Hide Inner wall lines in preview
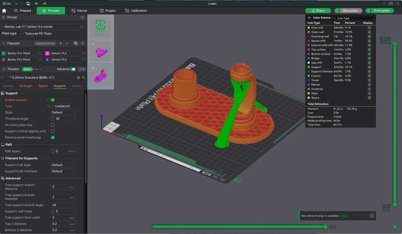Viewport: 402px width, 234px height. 369,28
